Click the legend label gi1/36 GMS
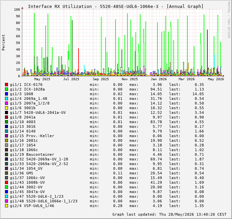The height and width of the screenshot is (219, 232). [22, 173]
